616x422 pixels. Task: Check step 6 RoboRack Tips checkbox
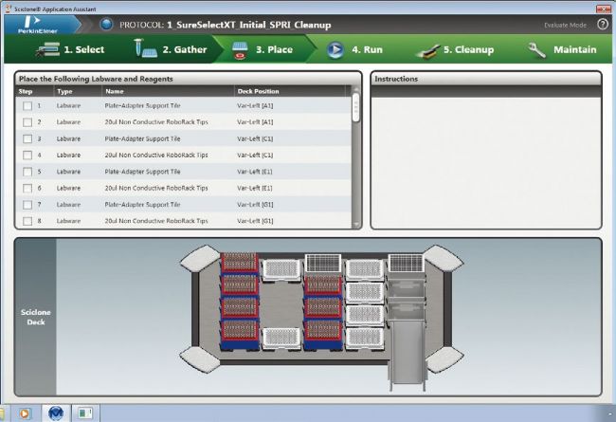coord(27,189)
